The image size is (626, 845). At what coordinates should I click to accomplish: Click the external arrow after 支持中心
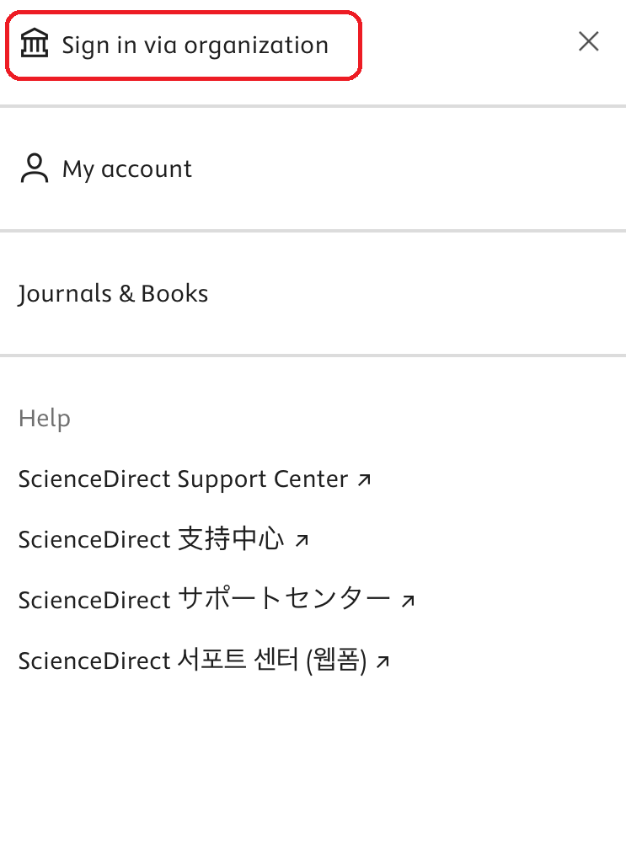coord(302,539)
